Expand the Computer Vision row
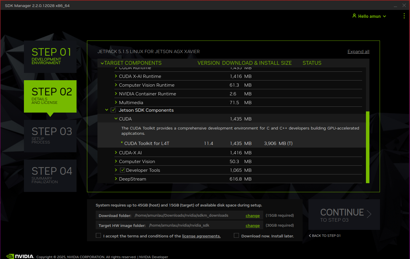410x259 pixels. pos(116,161)
